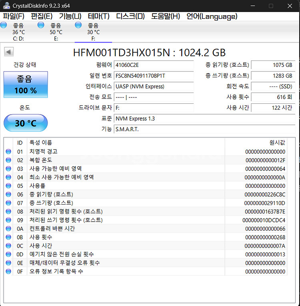Click the previous disk arrow button

pos(9,52)
